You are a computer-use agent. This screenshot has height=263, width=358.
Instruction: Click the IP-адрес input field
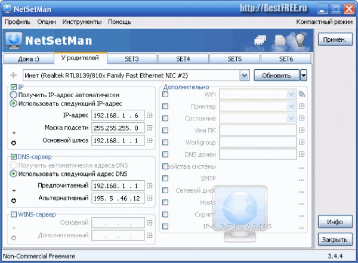(118, 115)
